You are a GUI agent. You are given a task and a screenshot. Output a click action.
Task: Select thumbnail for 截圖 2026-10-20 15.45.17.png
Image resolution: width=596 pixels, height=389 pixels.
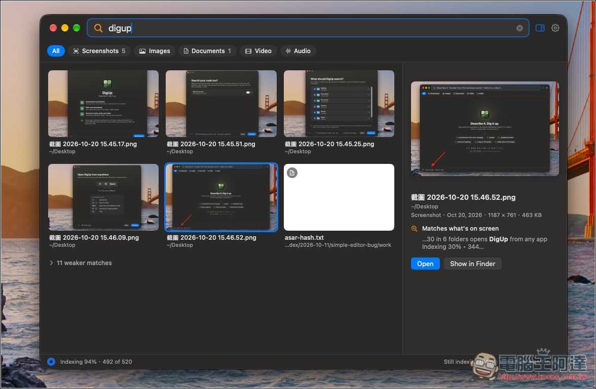(x=103, y=104)
